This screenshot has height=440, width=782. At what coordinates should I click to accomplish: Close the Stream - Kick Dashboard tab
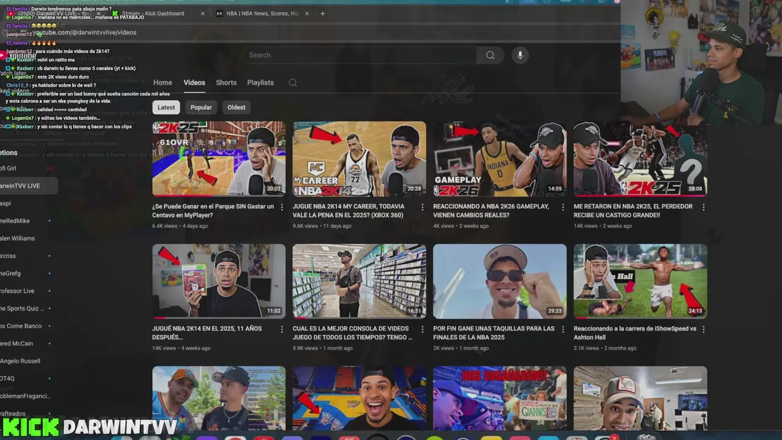pos(203,13)
